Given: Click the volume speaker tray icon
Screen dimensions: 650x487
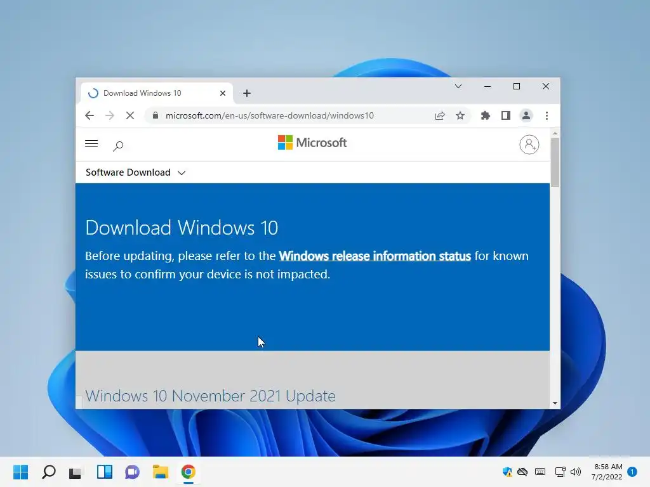Looking at the screenshot, I should point(576,472).
